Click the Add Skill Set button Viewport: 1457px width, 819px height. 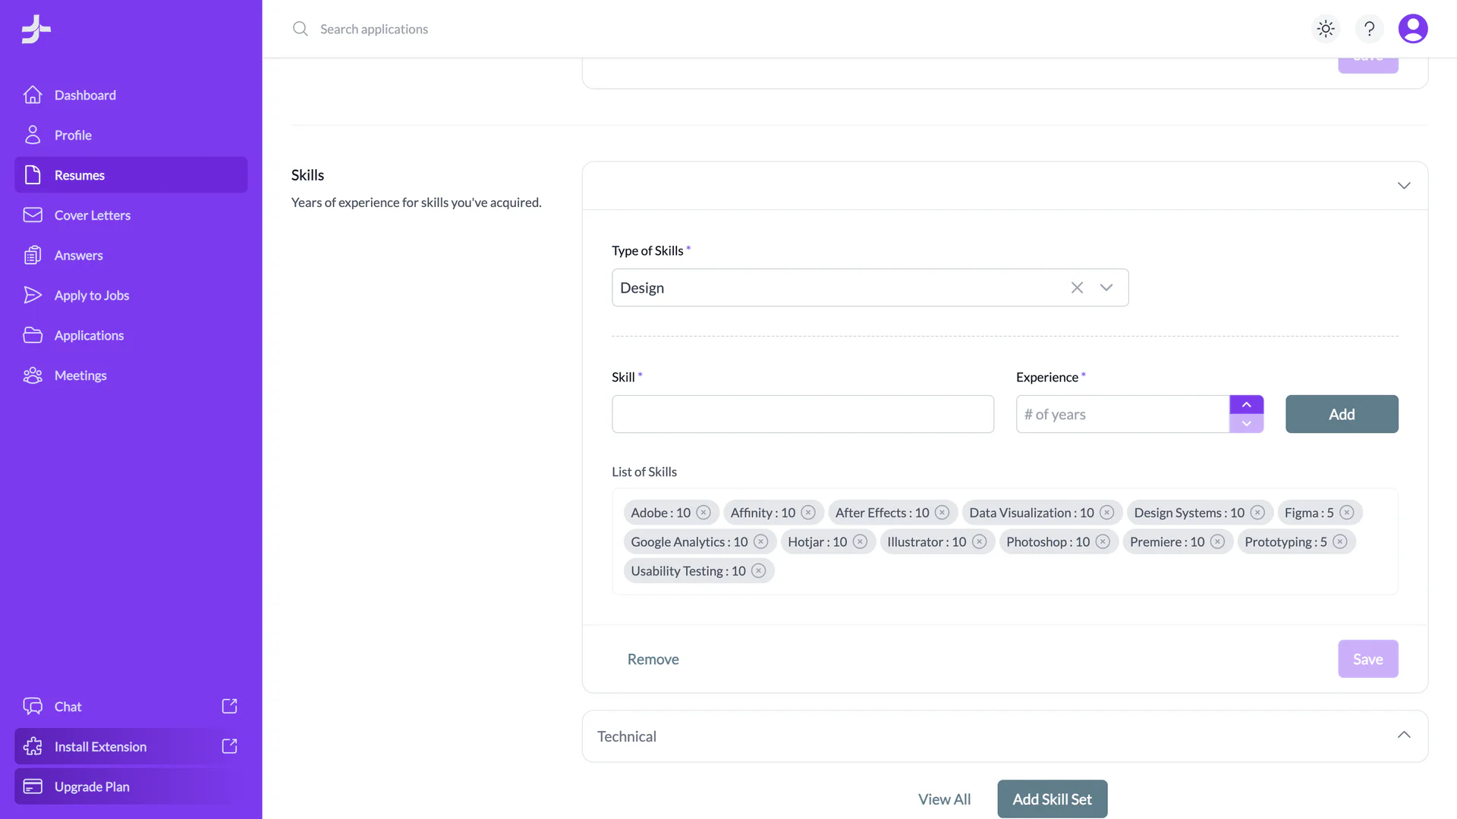click(x=1052, y=799)
